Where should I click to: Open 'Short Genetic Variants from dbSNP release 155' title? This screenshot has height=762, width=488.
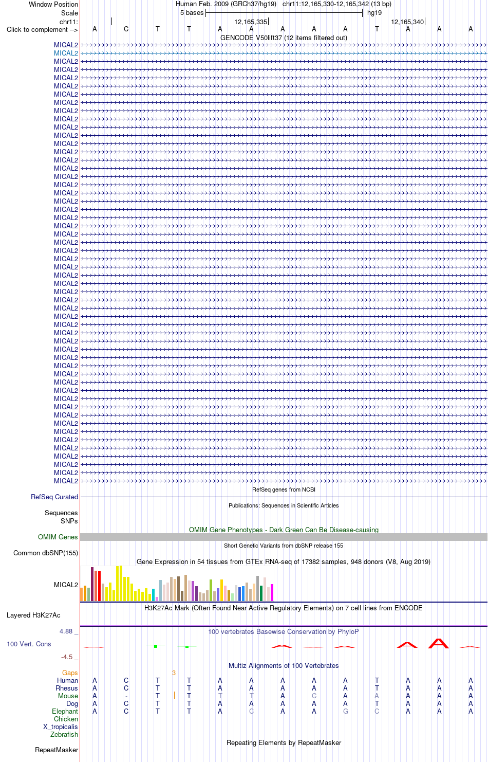coord(284,546)
